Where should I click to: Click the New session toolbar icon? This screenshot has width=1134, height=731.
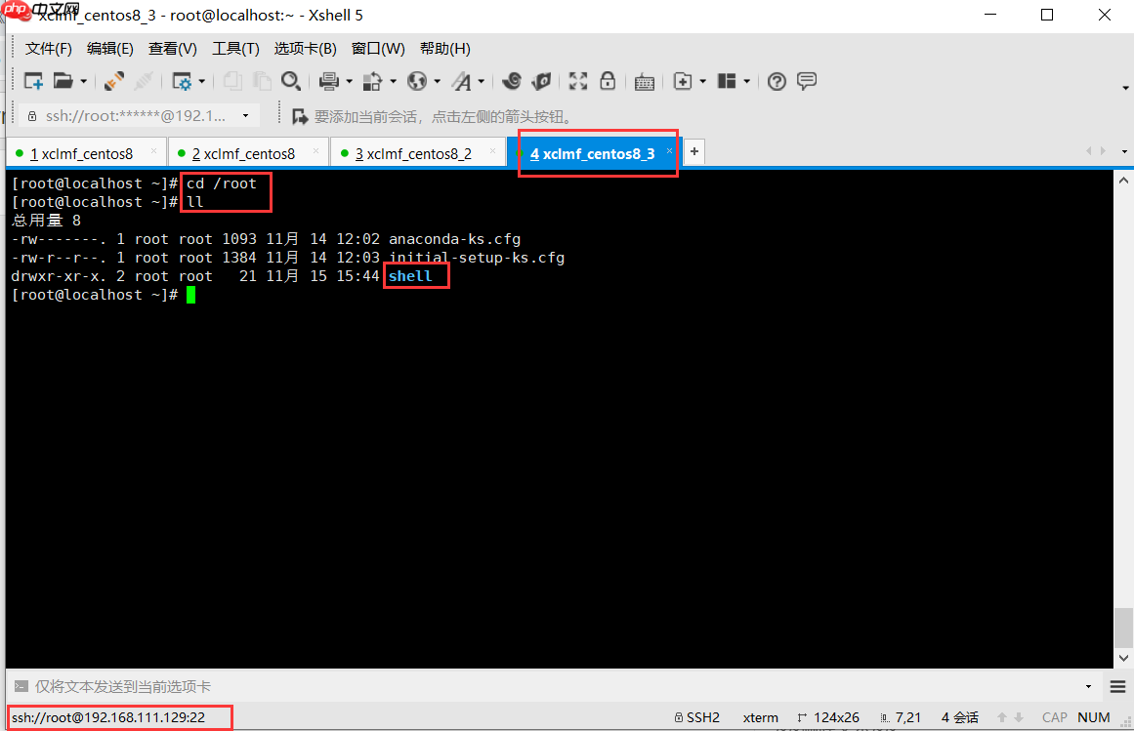33,81
